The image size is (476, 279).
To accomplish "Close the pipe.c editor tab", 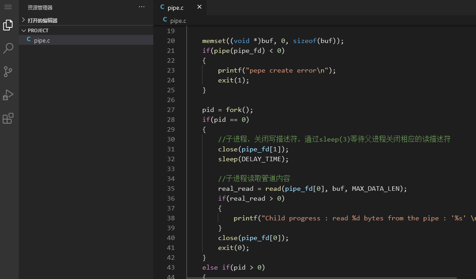I will click(x=199, y=7).
